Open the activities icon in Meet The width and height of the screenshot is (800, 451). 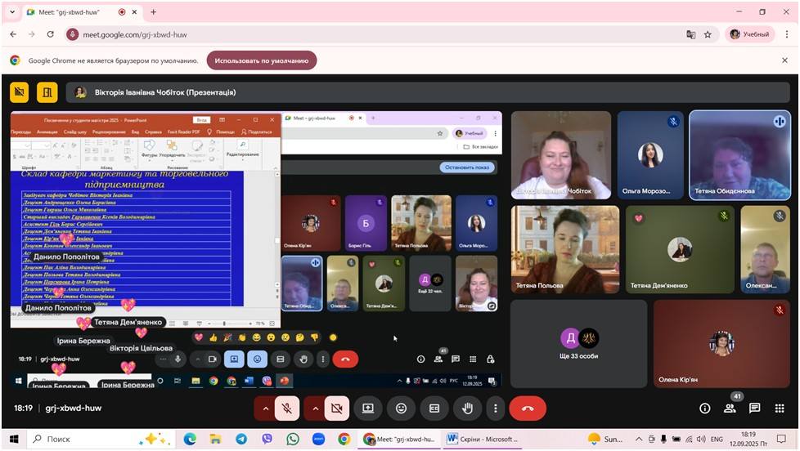[780, 408]
